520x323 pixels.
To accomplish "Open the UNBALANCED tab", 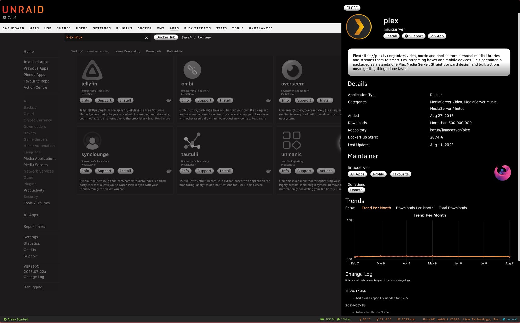I will [261, 28].
